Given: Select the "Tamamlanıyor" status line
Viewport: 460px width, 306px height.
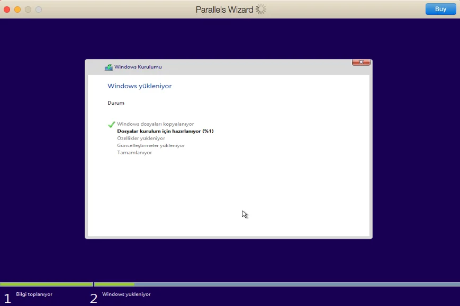Looking at the screenshot, I should 134,153.
